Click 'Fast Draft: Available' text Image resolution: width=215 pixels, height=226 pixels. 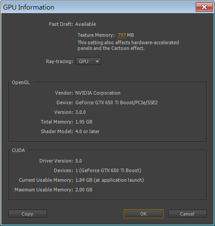click(x=72, y=24)
